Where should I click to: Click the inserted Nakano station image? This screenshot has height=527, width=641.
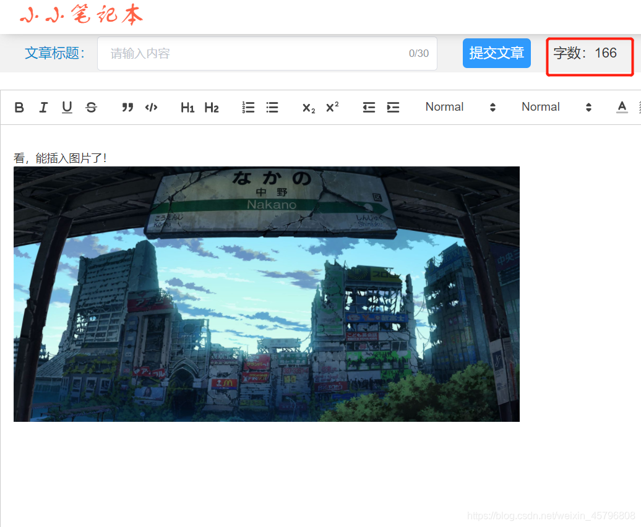click(267, 294)
